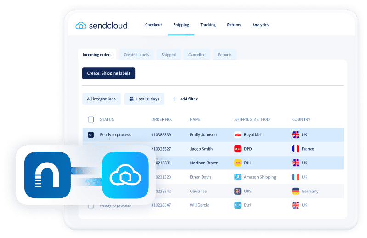Open the Last 30 days date filter
Screen dimensions: 367x238
pos(144,99)
